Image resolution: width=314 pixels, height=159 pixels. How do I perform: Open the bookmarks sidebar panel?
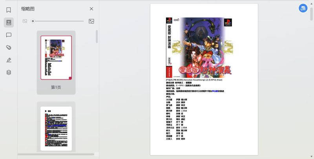coord(9,10)
